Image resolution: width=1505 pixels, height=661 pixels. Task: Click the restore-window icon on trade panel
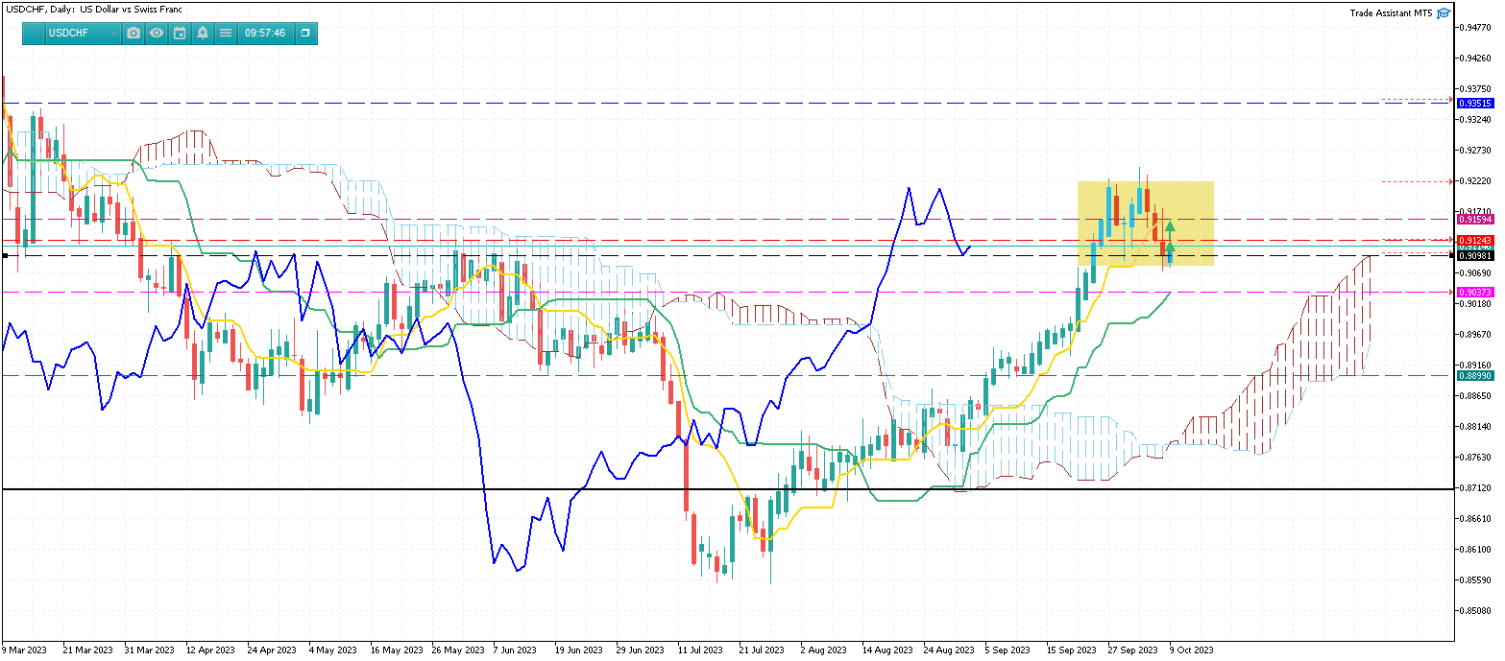[305, 33]
